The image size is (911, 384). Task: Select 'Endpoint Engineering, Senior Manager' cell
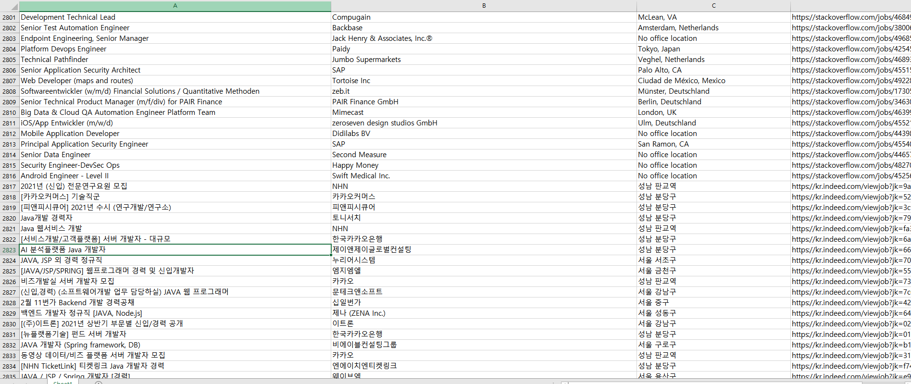coord(175,38)
